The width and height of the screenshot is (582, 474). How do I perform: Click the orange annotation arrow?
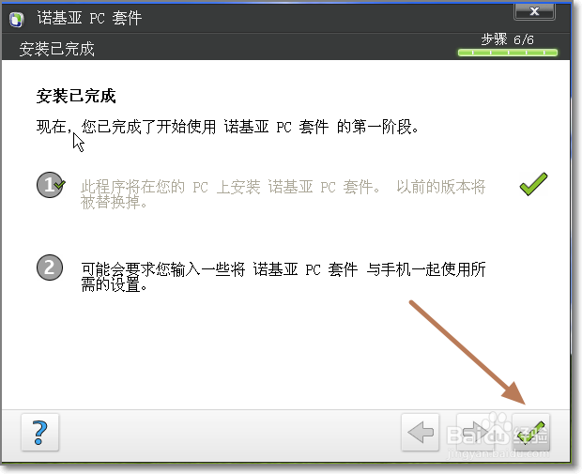point(467,352)
